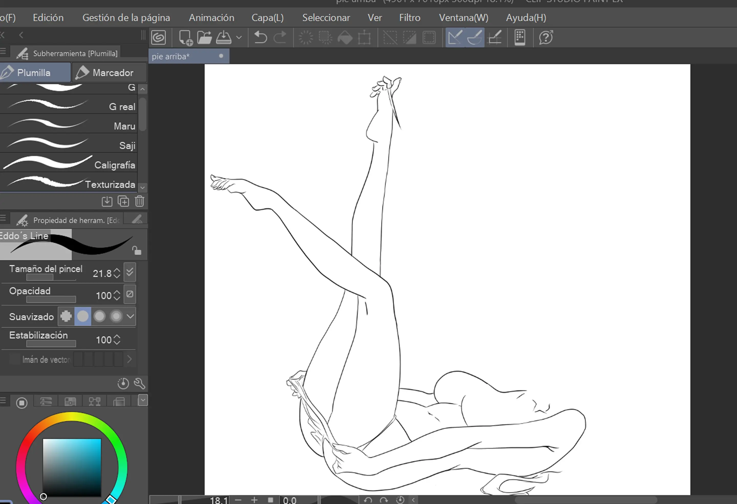Choose the Texturizada pen
The width and height of the screenshot is (737, 504).
pyautogui.click(x=69, y=182)
